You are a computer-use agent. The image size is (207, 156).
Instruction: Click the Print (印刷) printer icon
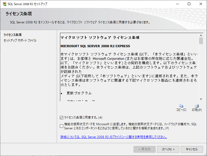coord(197,106)
